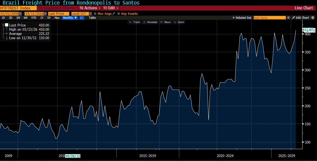
Task: Click the 09/28/12 date marker on axis
Action: point(73,156)
